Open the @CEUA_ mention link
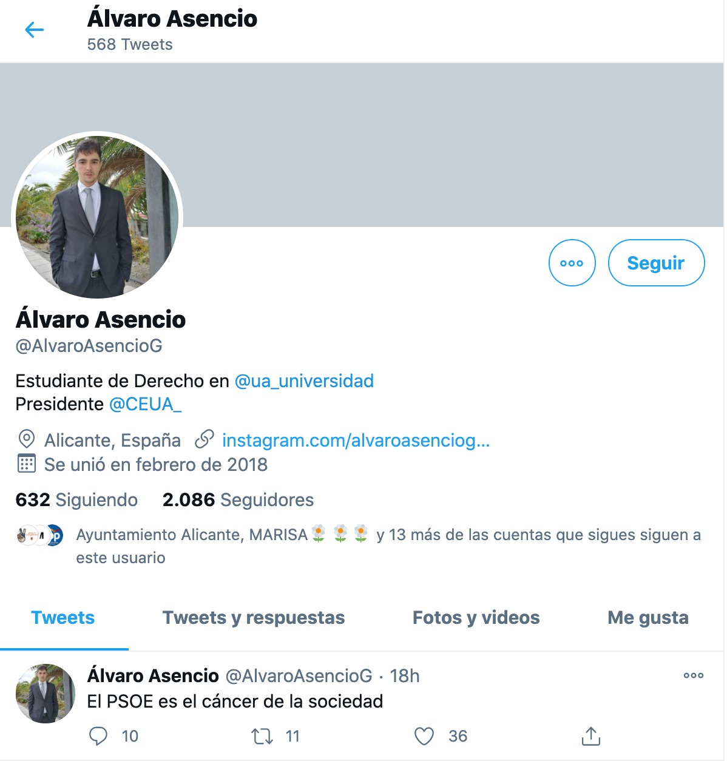Screen dimensions: 727x761 coord(145,404)
